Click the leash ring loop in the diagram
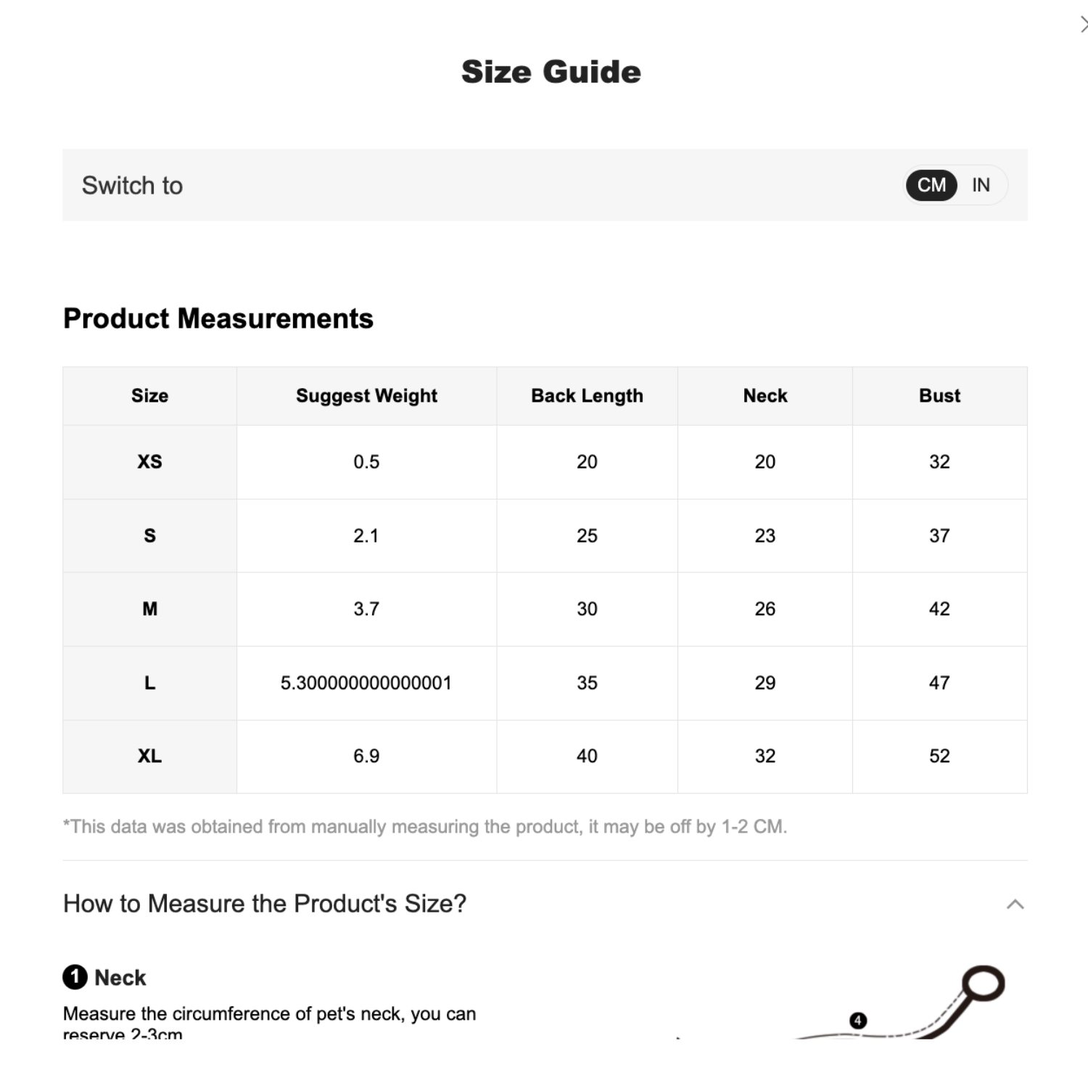The width and height of the screenshot is (1088, 1088). [x=983, y=983]
